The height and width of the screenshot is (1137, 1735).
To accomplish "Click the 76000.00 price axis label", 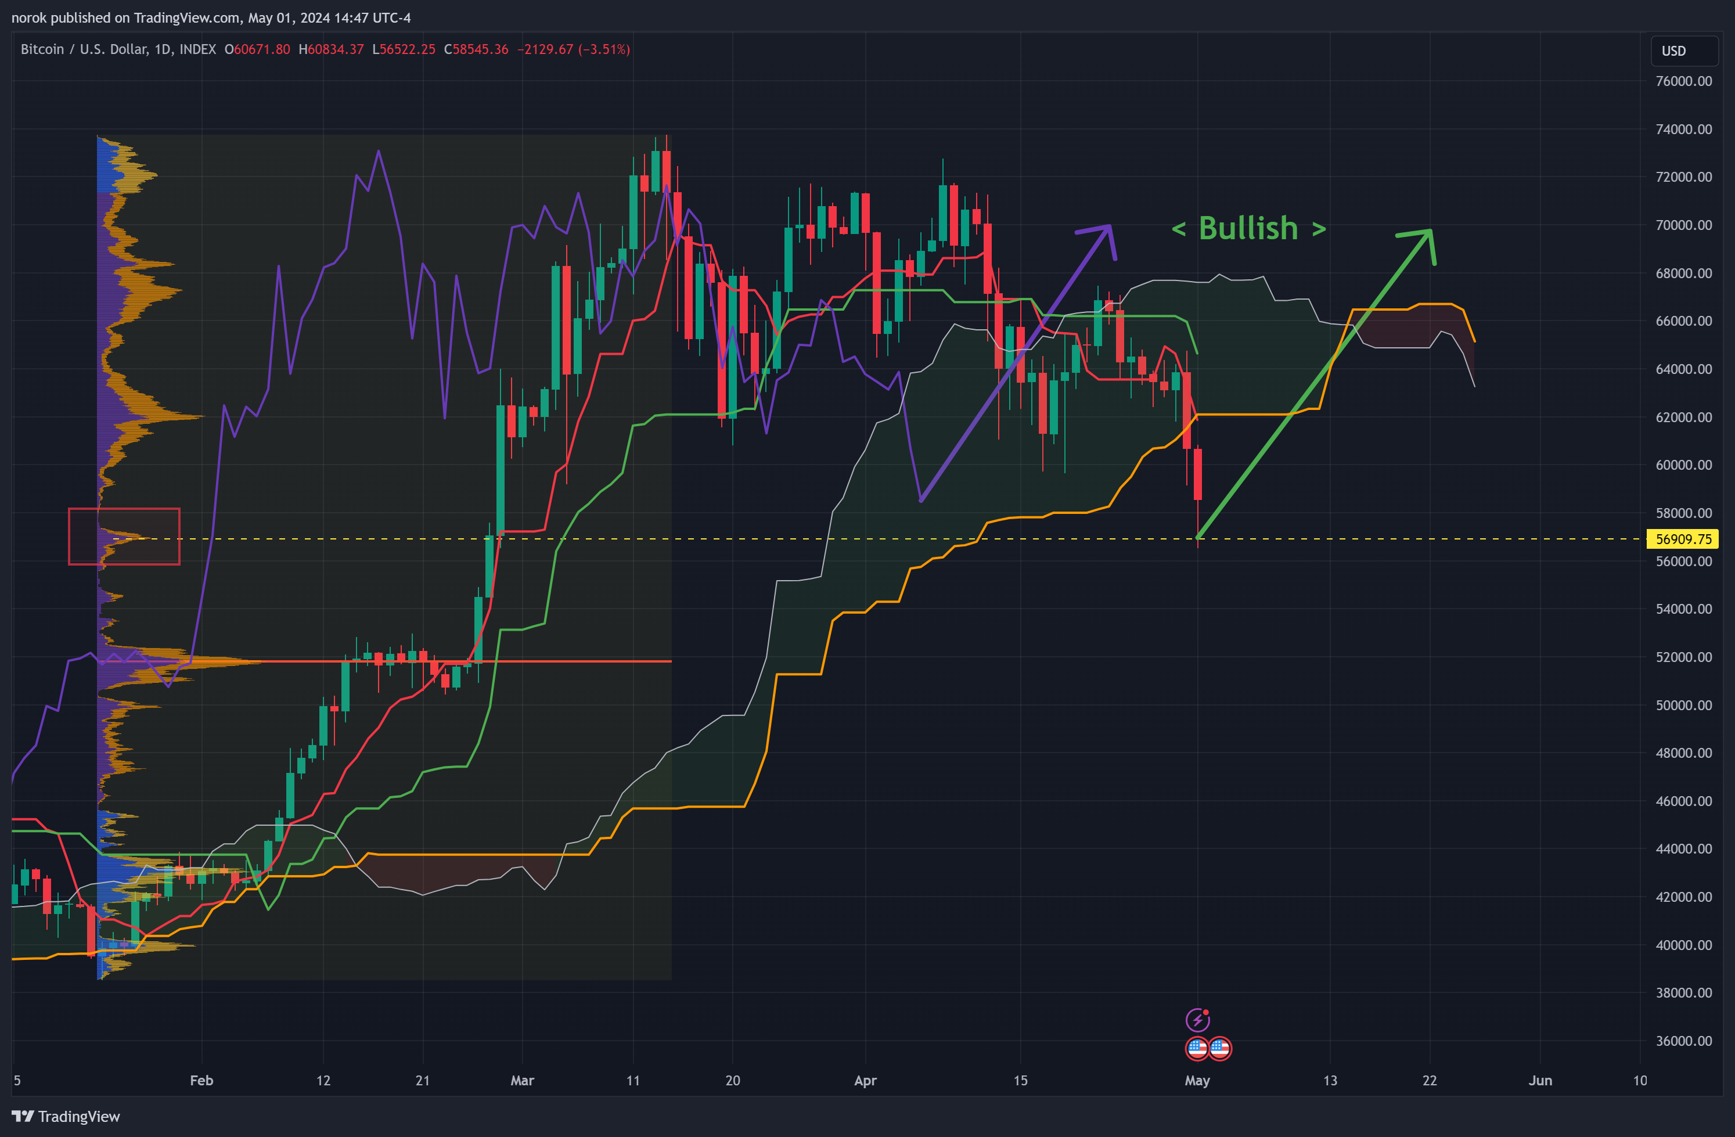I will click(x=1683, y=81).
